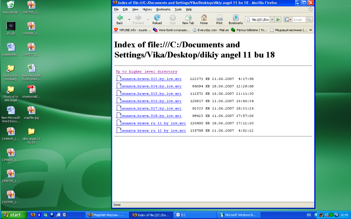Image resolution: width=351 pixels, height=219 pixels.
Task: Click the green Go arrow button
Action: pyautogui.click(x=278, y=19)
